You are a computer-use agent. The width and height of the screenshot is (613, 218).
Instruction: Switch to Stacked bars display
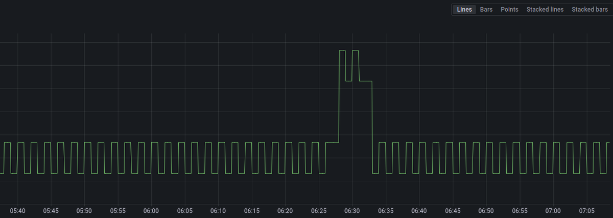click(x=590, y=10)
